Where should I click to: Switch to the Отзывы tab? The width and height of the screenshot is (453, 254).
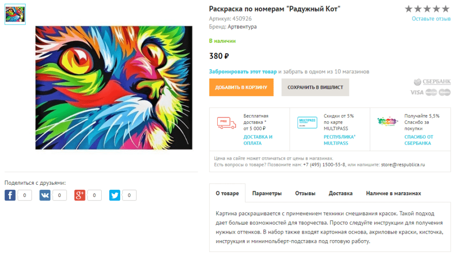pos(305,194)
